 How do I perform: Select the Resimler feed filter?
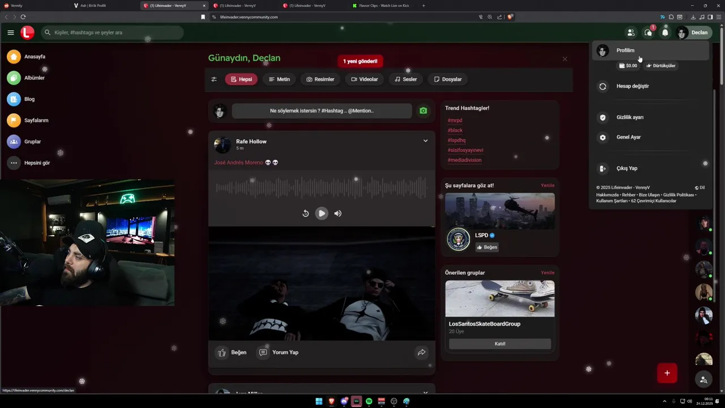[321, 79]
